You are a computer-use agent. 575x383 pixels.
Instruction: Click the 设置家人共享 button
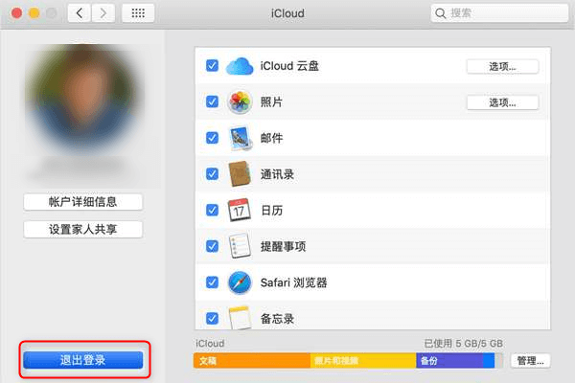[82, 230]
